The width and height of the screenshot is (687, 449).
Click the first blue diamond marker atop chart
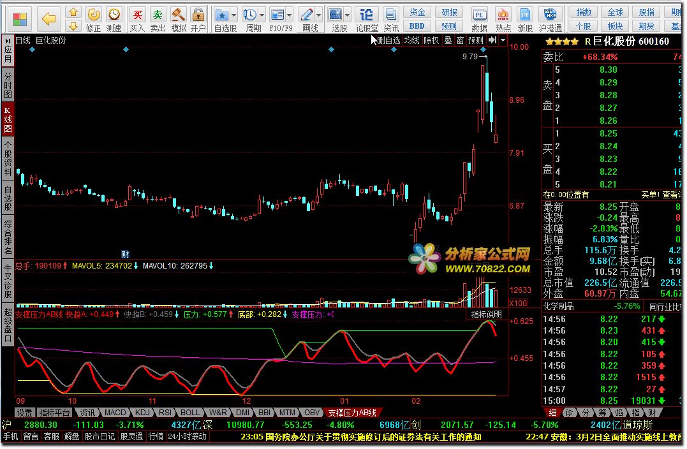32,50
